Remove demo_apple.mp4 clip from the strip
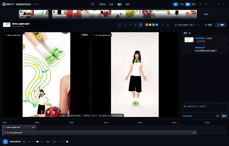 (x=47, y=12)
